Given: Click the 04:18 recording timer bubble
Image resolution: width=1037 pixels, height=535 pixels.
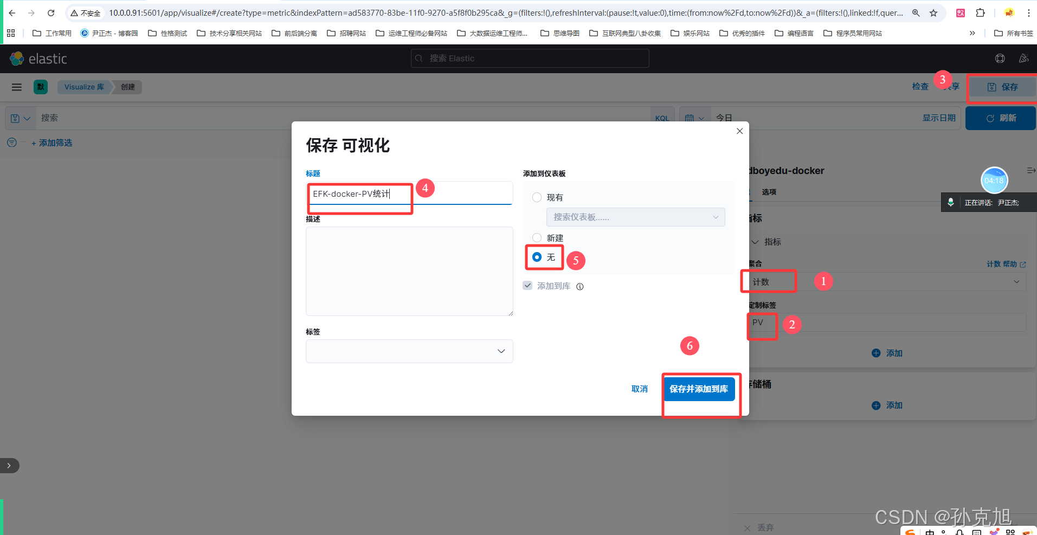Looking at the screenshot, I should 994,181.
